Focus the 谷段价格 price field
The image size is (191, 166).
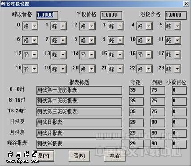point(175,15)
